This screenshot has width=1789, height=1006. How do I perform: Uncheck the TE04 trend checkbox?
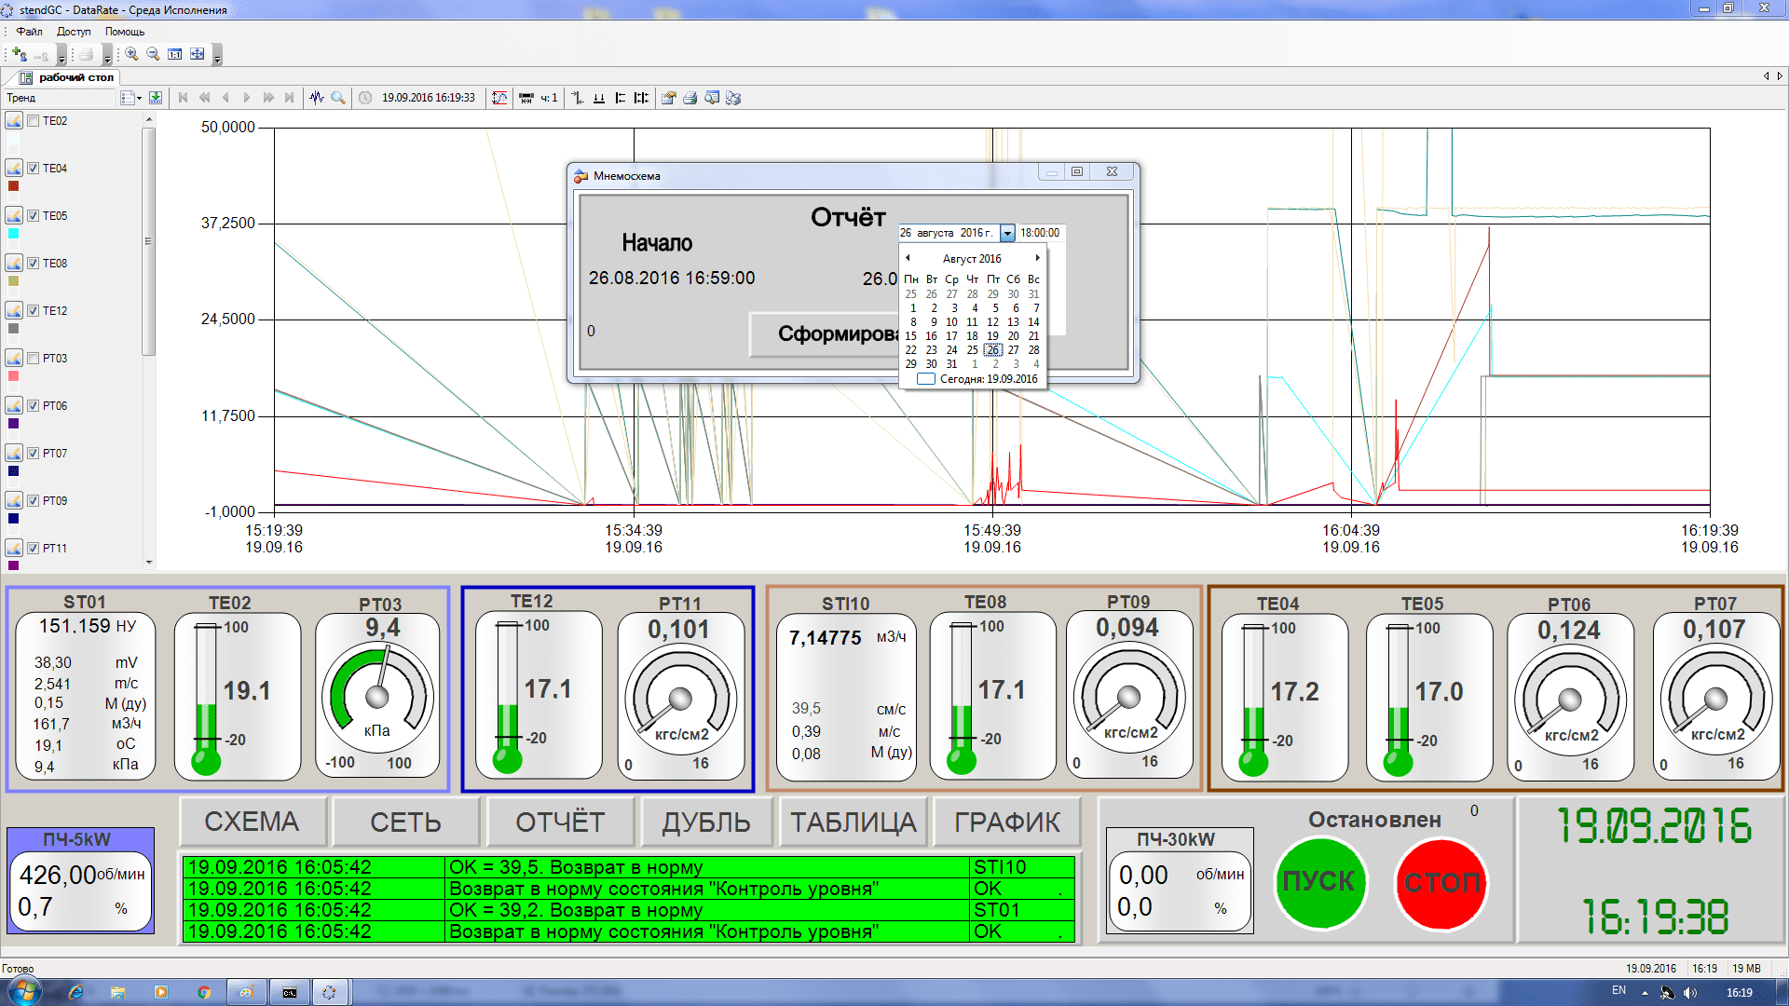[34, 169]
